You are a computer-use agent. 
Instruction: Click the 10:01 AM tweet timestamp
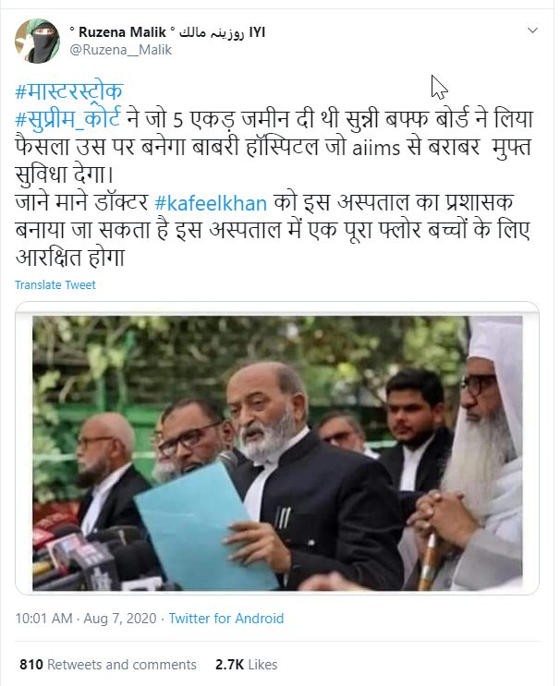(x=43, y=619)
